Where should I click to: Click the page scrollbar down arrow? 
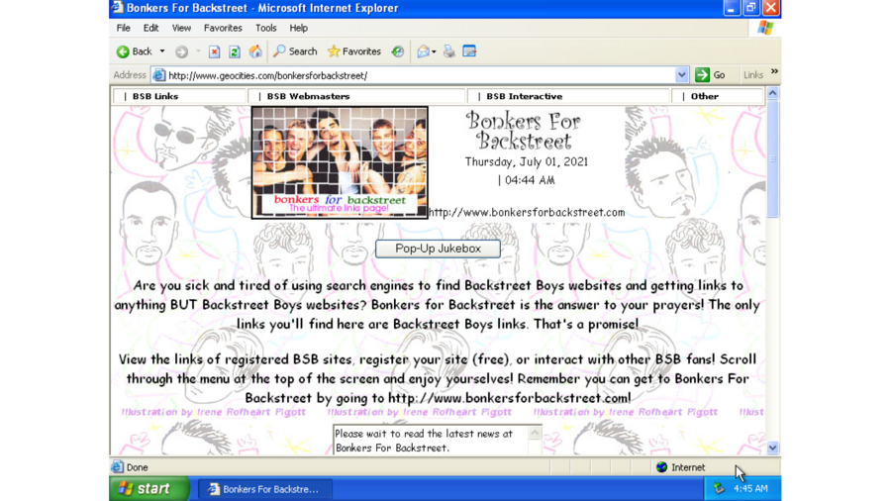pos(773,449)
